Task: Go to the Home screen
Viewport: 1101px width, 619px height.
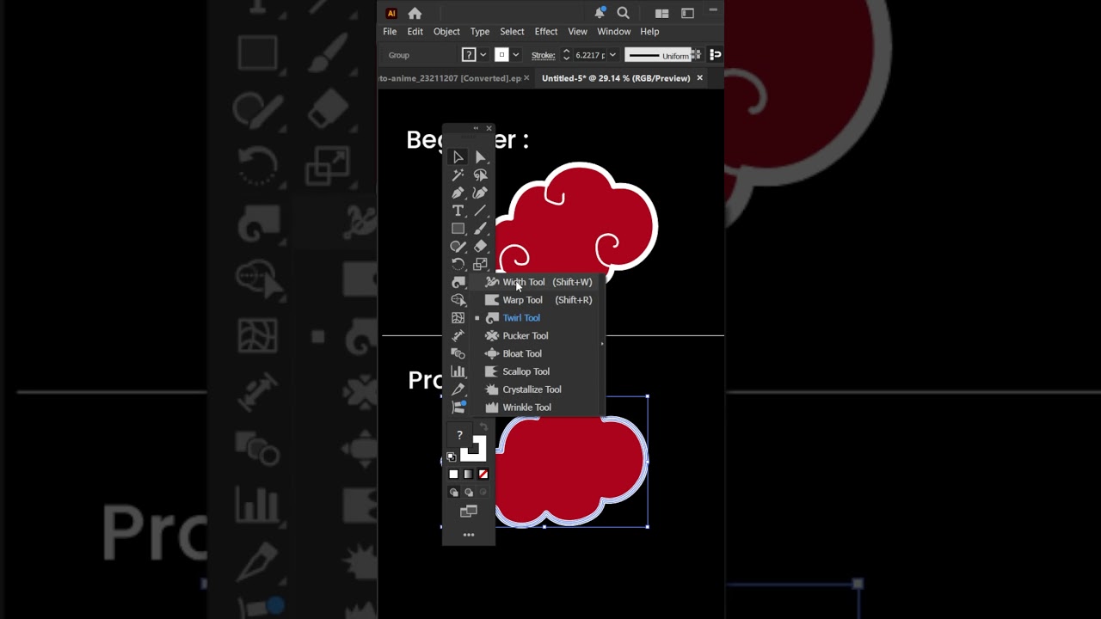Action: click(415, 13)
